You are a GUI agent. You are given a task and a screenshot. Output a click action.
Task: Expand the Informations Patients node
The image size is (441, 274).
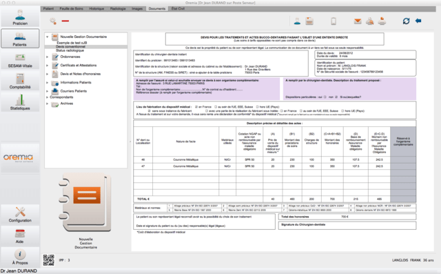(x=48, y=83)
